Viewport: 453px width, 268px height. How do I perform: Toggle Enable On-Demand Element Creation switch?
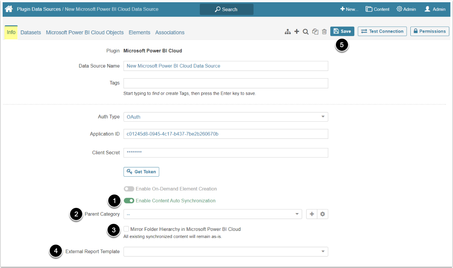point(129,189)
